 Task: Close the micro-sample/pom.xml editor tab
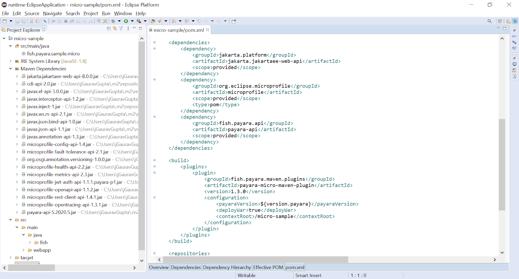[208, 30]
